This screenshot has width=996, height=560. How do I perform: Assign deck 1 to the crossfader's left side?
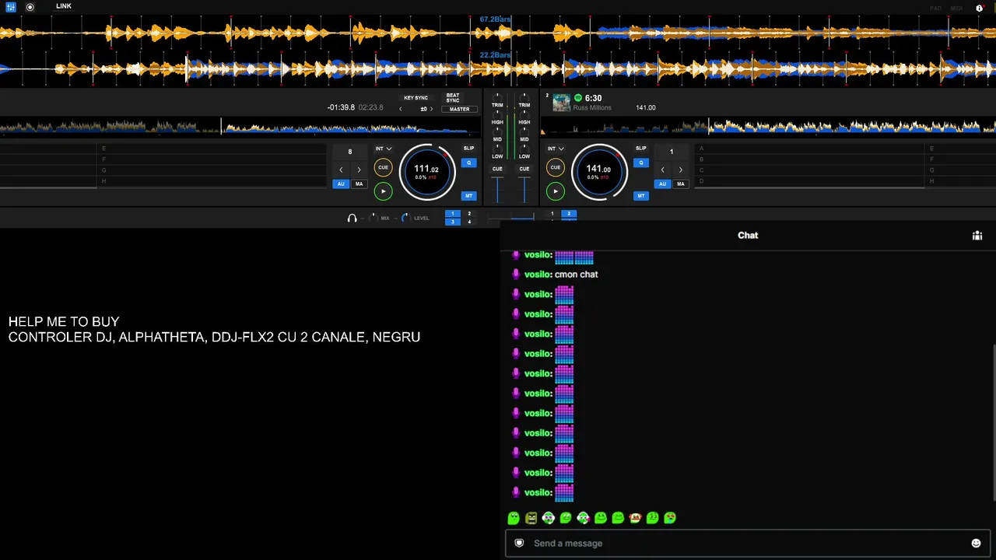[x=452, y=214]
